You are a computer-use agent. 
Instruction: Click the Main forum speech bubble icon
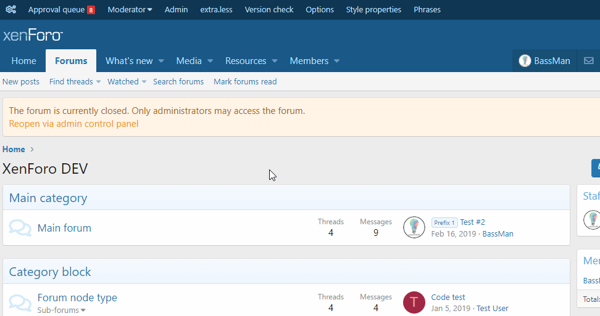pos(20,228)
